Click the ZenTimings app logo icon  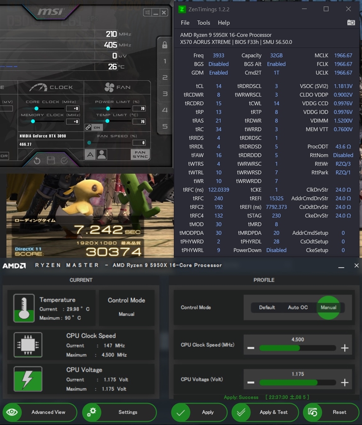click(182, 9)
